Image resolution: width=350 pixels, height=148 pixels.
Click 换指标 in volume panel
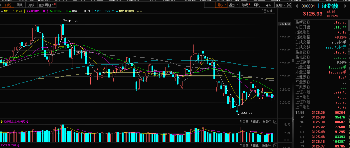tap(266, 121)
